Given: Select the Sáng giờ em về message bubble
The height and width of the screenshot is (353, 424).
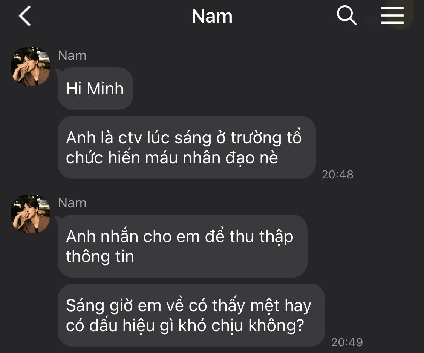Looking at the screenshot, I should (x=191, y=315).
